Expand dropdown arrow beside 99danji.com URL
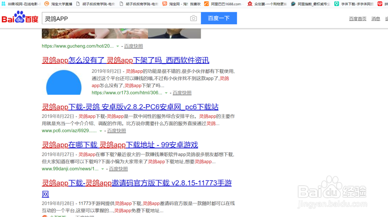The height and width of the screenshot is (217, 388). coord(102,169)
